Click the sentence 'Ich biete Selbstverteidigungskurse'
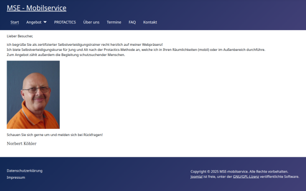Image resolution: width=306 pixels, height=191 pixels. click(136, 50)
